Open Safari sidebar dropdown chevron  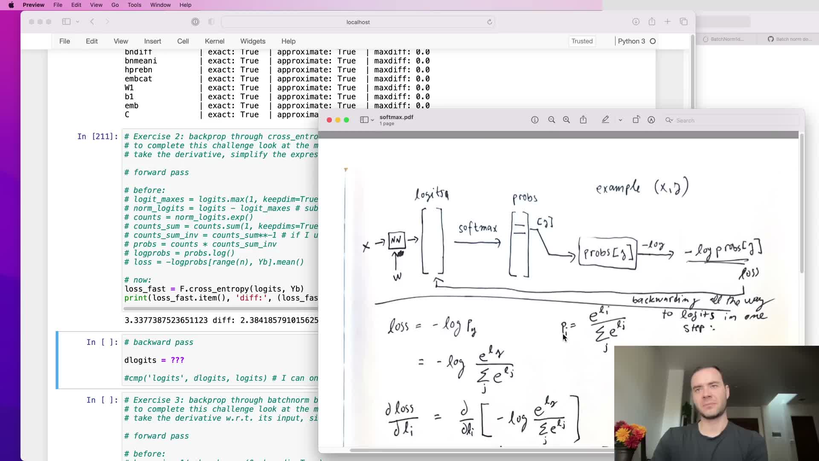pos(78,22)
